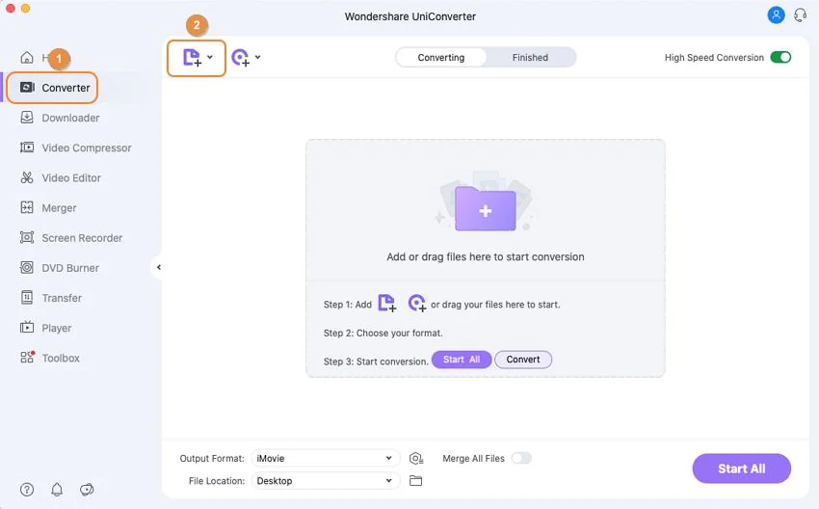
Task: Toggle Merge All Files switch
Action: tap(520, 458)
